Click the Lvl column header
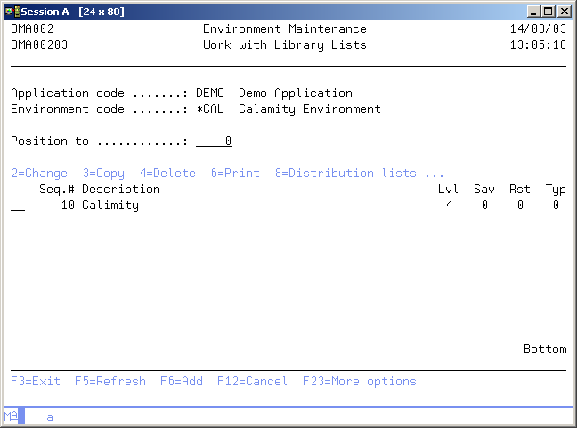The height and width of the screenshot is (428, 577). 448,190
